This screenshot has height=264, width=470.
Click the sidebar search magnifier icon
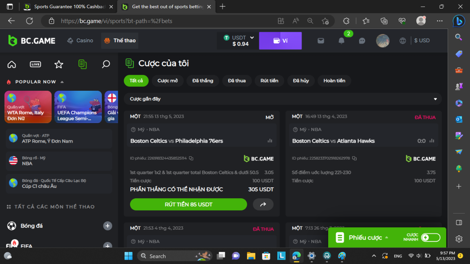pyautogui.click(x=106, y=65)
